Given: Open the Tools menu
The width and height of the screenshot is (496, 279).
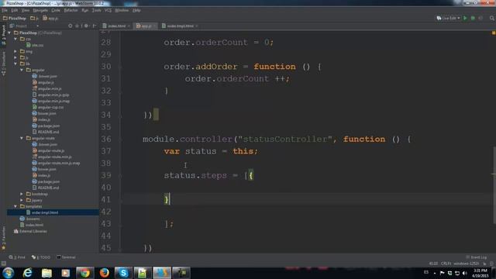Looking at the screenshot, I should point(96,10).
